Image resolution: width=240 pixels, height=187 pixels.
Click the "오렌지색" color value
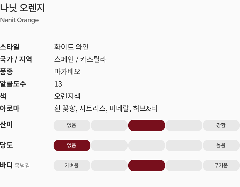click(67, 96)
